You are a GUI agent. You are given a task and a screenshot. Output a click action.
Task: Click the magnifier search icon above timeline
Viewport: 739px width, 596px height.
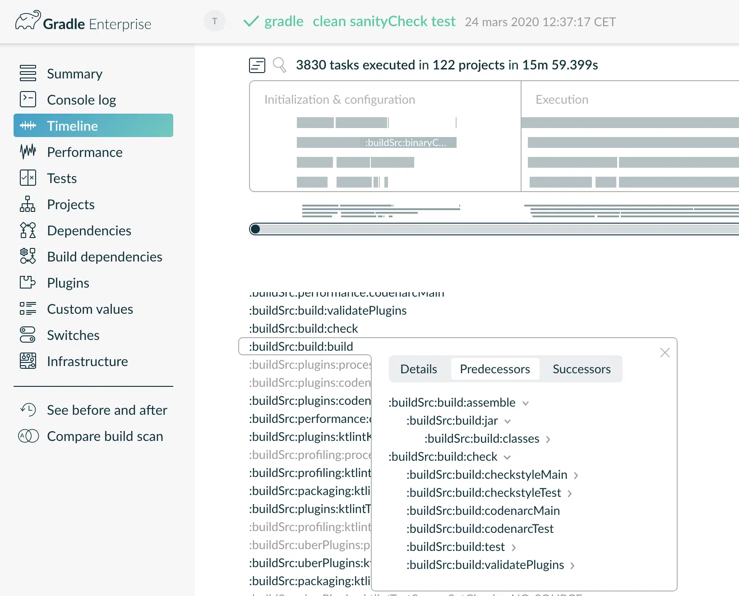(280, 65)
